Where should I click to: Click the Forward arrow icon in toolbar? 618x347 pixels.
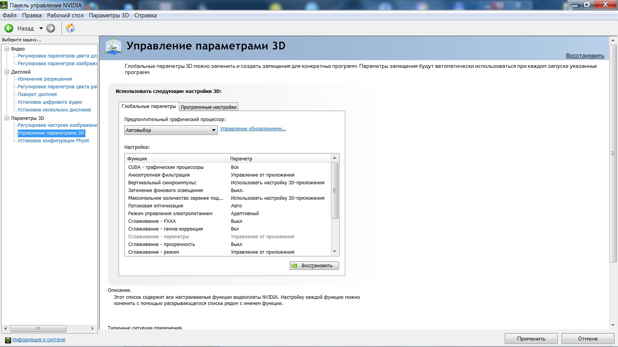[x=51, y=28]
